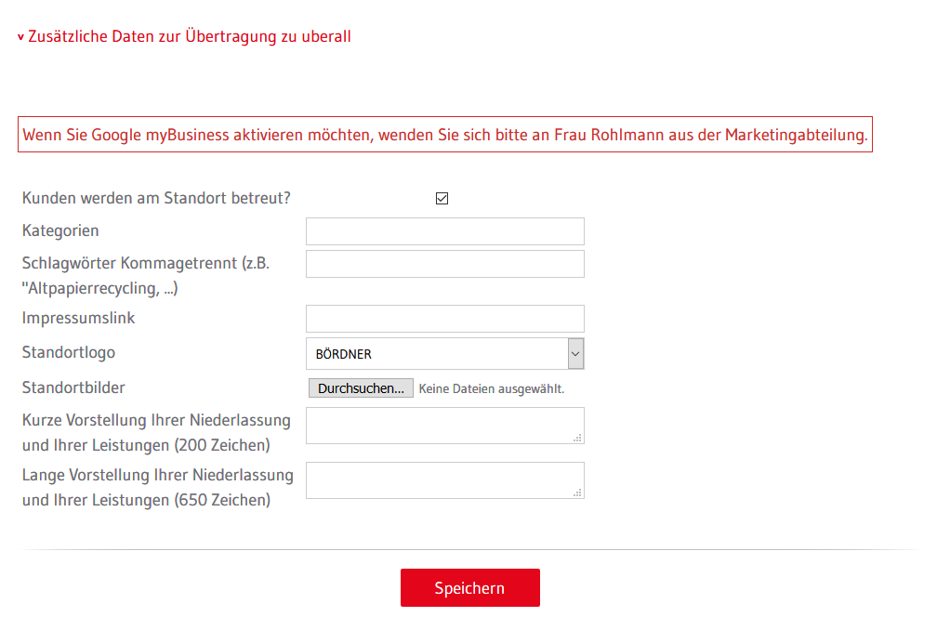Select the Impressumslink input field
This screenshot has width=937, height=630.
coord(444,319)
